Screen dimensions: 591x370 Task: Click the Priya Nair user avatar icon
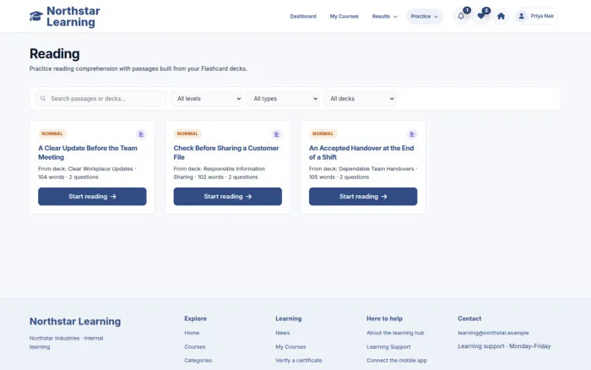pos(521,16)
